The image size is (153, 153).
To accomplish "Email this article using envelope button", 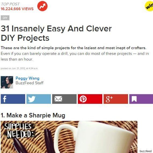I will point(64,99).
